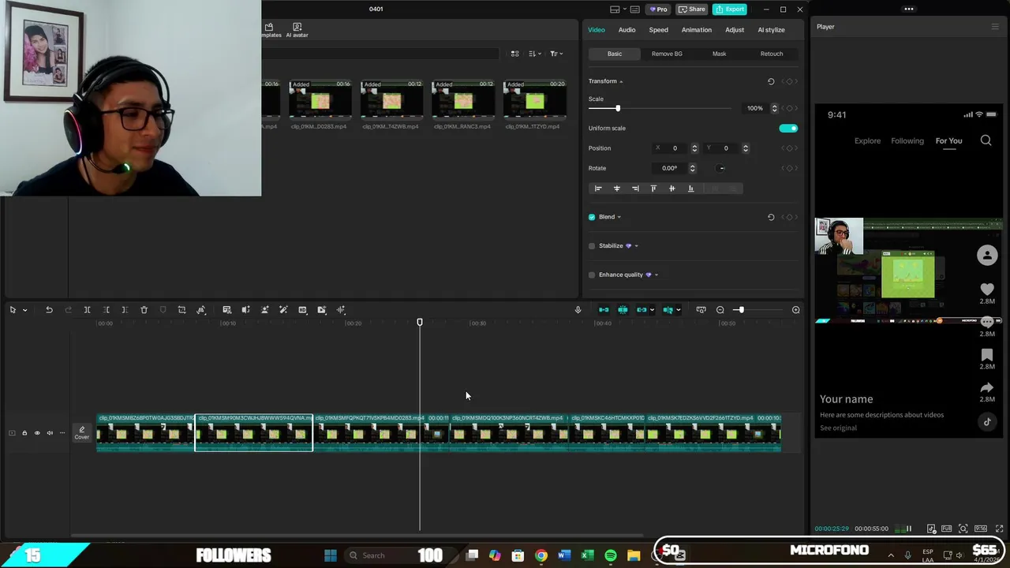Click the magic wand icon in timeline toolbar

(283, 310)
